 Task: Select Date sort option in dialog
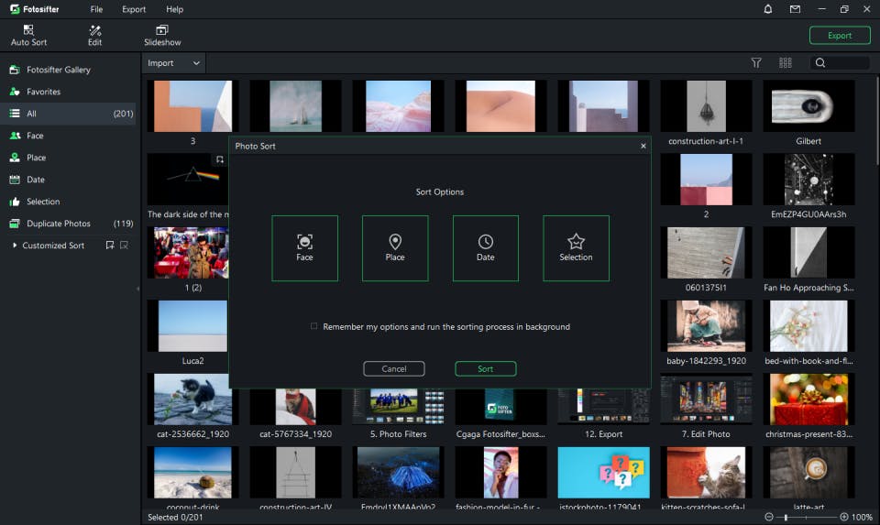coord(486,248)
